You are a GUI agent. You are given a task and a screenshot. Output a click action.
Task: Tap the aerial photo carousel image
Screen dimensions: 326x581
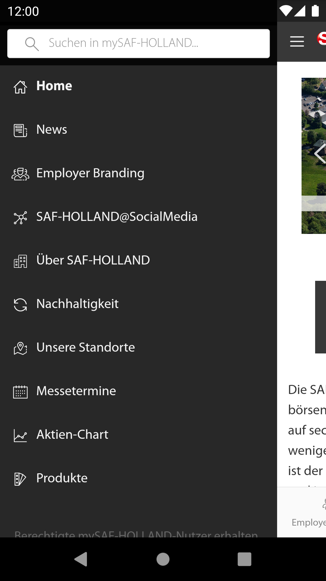coord(314,156)
